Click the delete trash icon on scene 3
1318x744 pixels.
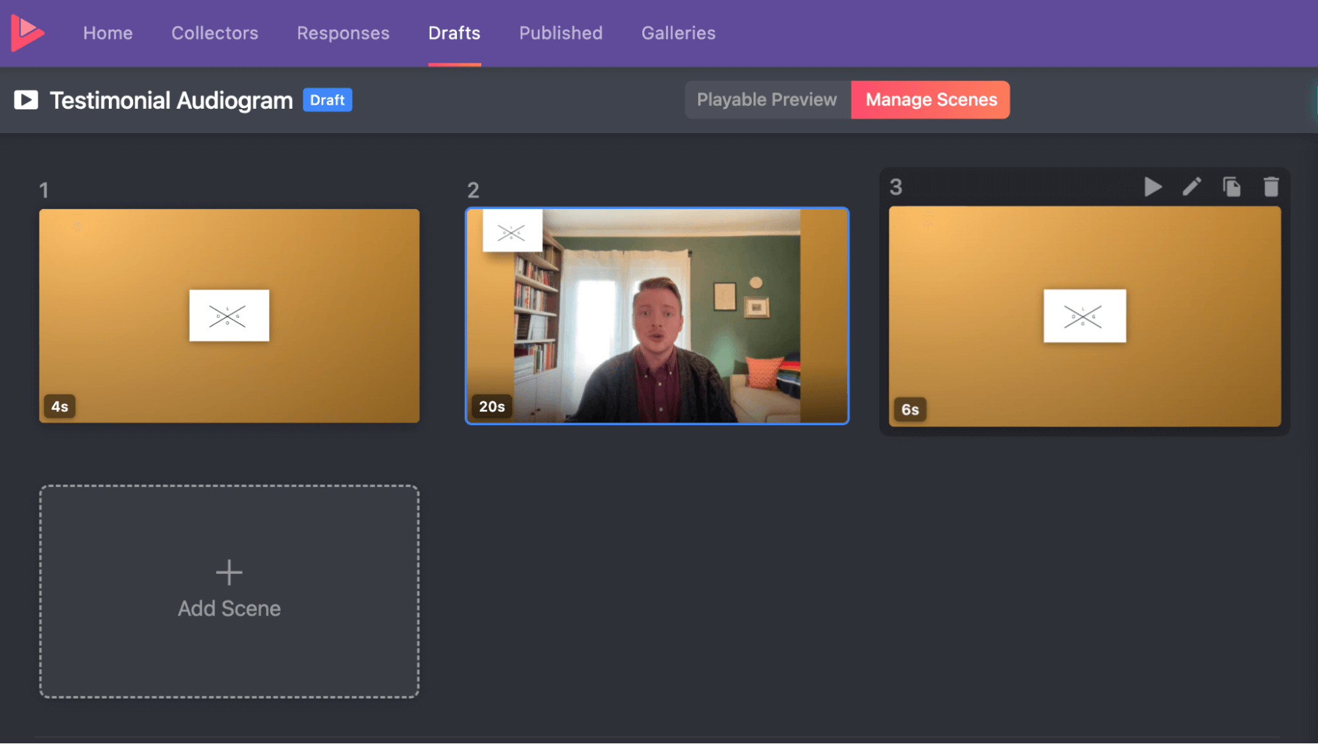coord(1270,187)
